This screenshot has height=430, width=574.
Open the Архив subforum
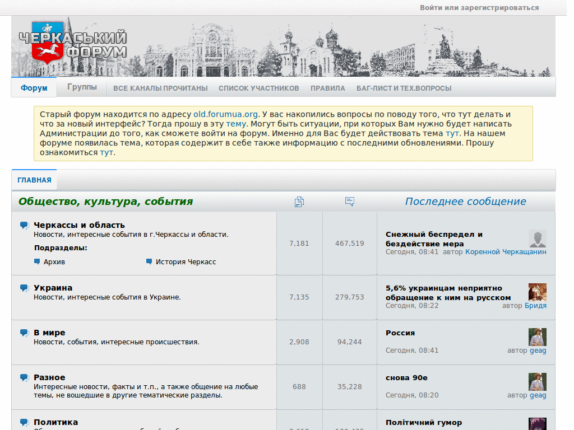[x=54, y=262]
